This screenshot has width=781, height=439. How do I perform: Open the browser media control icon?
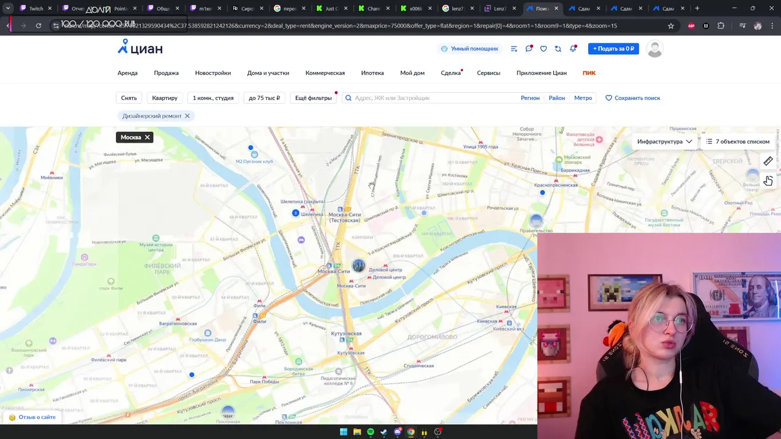pyautogui.click(x=743, y=26)
